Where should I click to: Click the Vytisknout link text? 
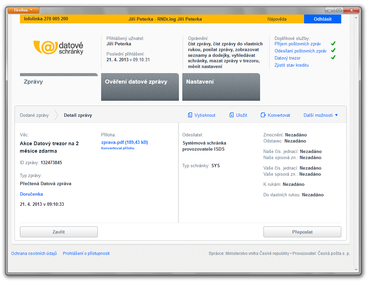pyautogui.click(x=205, y=115)
